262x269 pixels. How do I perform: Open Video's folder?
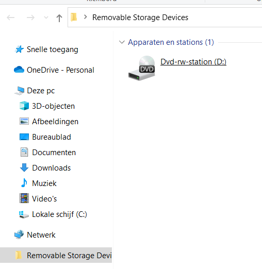click(44, 199)
